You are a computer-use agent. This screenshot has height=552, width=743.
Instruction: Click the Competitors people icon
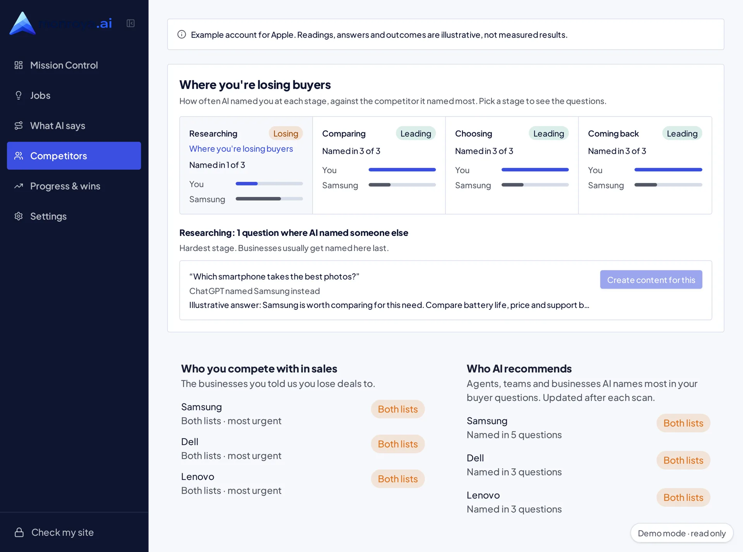click(x=19, y=156)
